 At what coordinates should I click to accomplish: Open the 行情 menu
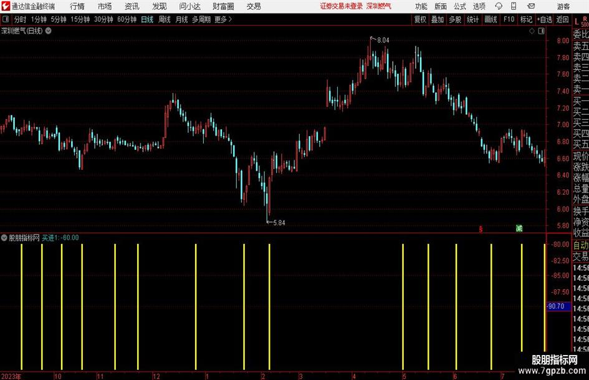(77, 6)
